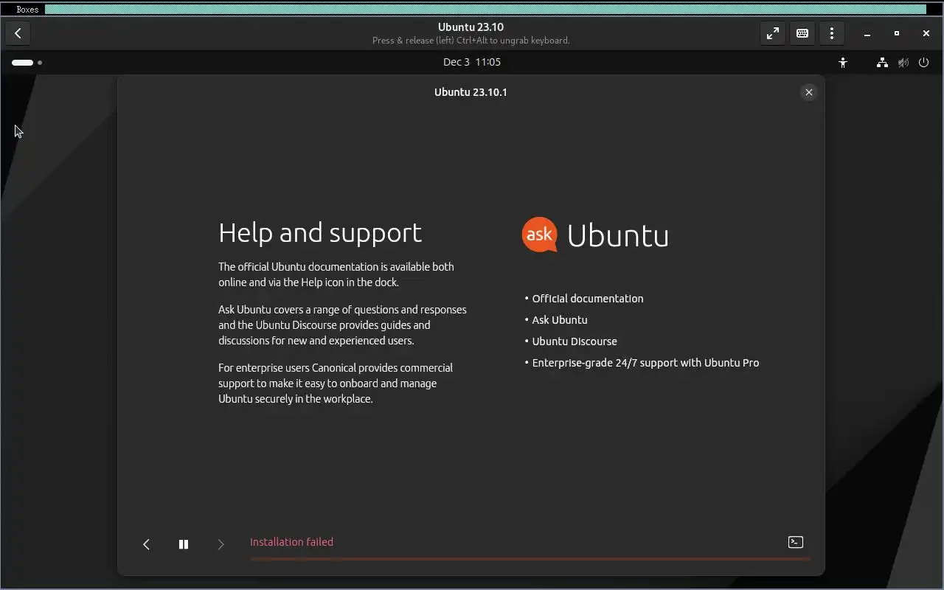Click the Ask Ubuntu logo
Viewport: 944px width, 590px height.
(x=595, y=235)
